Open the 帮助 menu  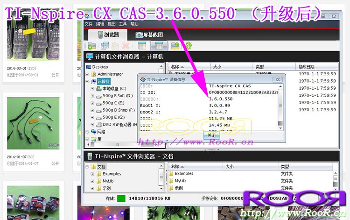click(134, 24)
